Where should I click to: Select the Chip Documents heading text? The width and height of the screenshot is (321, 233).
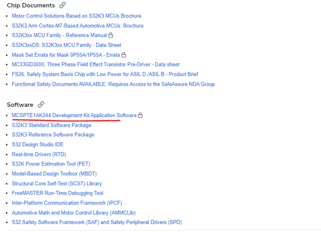(x=31, y=5)
